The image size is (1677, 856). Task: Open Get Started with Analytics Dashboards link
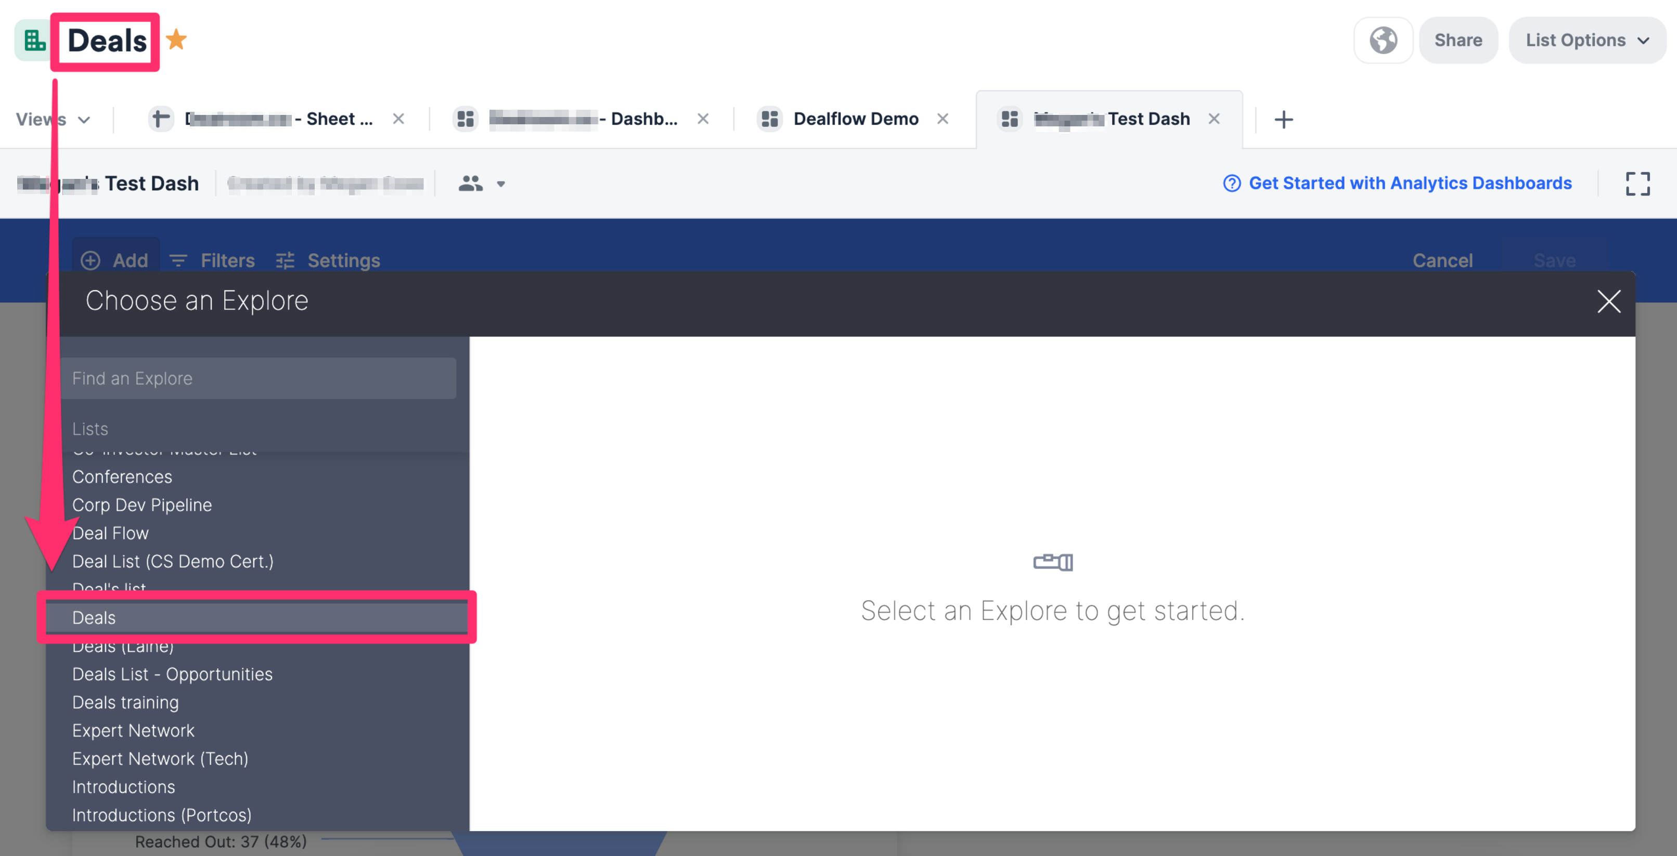[x=1410, y=184]
